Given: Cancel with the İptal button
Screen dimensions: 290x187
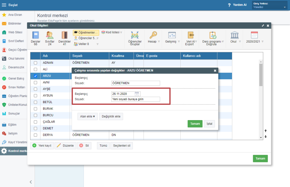Looking at the screenshot, I should point(209,124).
